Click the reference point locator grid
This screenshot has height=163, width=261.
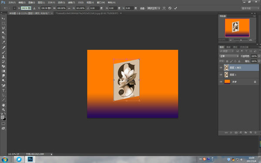(14, 8)
